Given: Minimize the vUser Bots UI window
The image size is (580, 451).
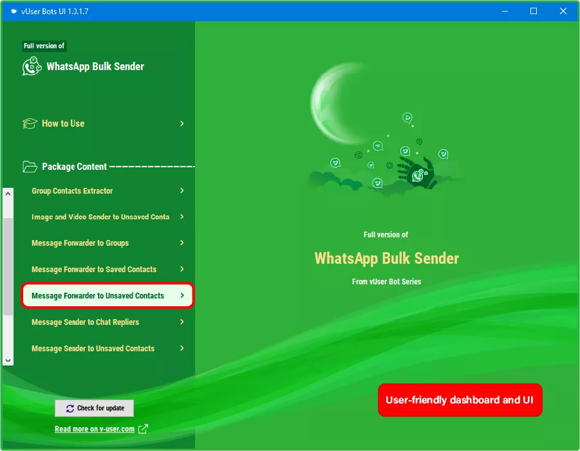Looking at the screenshot, I should coord(505,11).
